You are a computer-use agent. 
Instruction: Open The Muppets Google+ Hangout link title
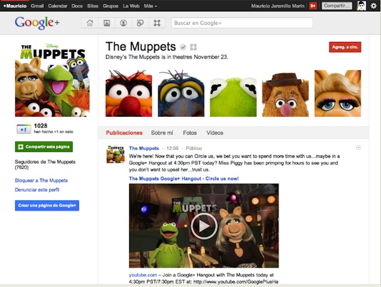184,178
